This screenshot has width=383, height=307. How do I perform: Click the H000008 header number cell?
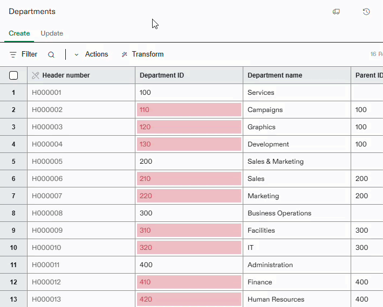point(47,213)
